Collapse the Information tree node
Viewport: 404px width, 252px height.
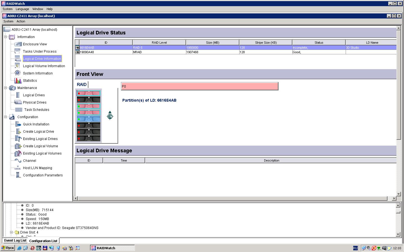[x=5, y=37]
